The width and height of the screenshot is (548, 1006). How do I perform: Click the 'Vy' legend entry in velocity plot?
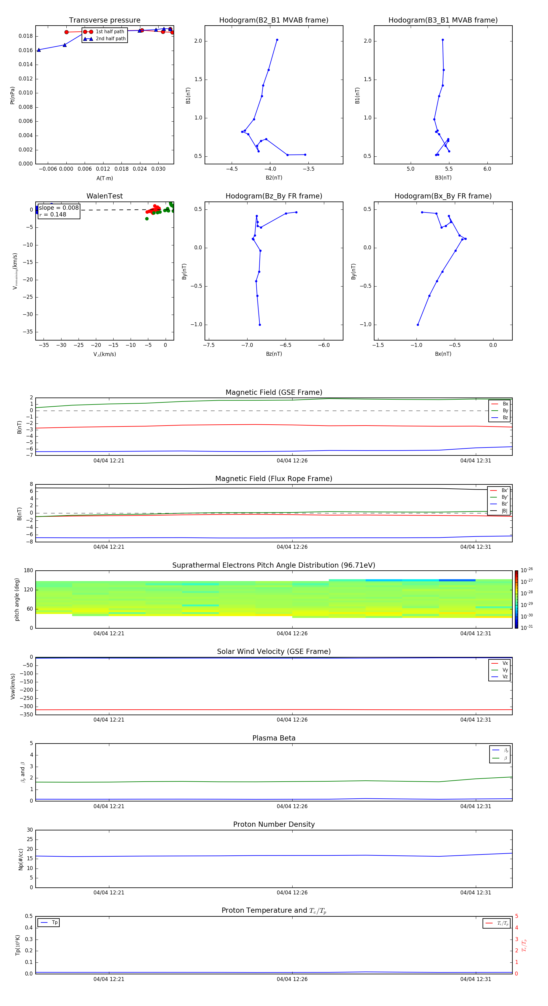point(500,670)
